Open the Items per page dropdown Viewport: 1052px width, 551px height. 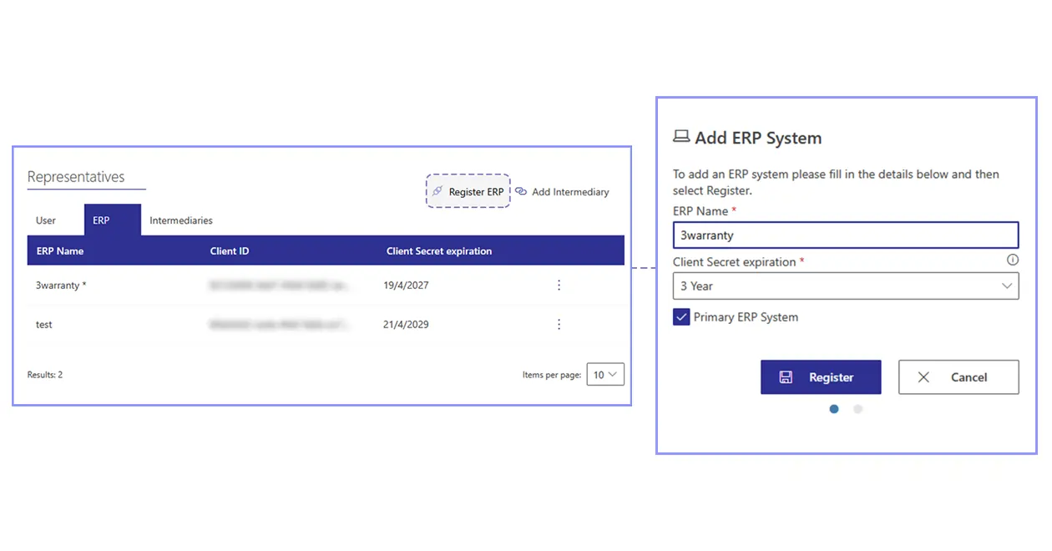[605, 374]
